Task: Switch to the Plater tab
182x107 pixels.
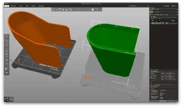Action: coord(7,6)
